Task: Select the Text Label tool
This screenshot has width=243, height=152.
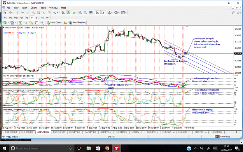Action: (49, 13)
